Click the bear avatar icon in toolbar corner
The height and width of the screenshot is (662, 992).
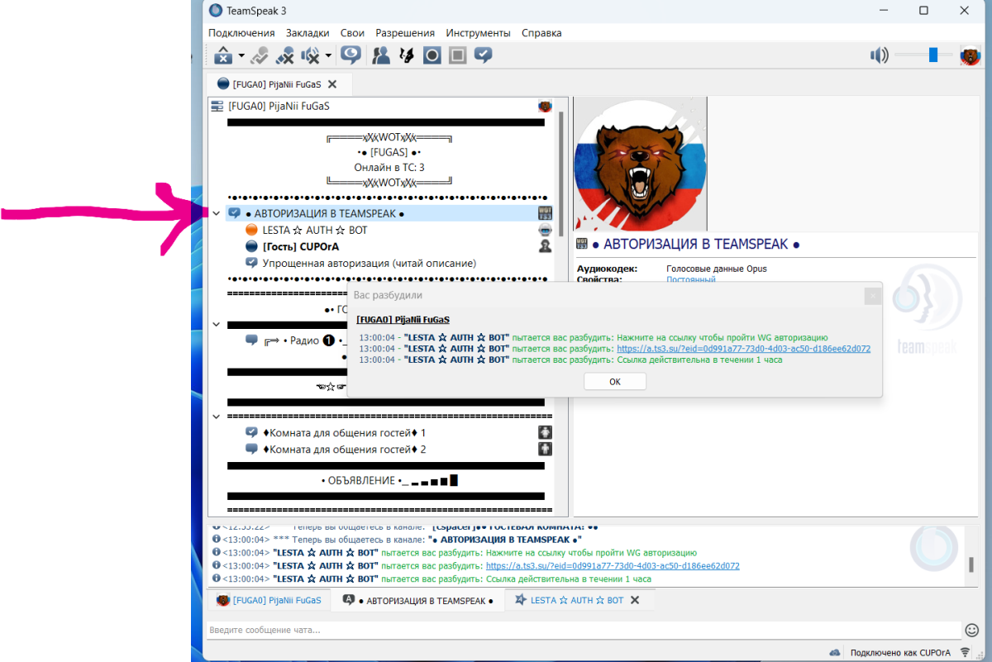971,56
